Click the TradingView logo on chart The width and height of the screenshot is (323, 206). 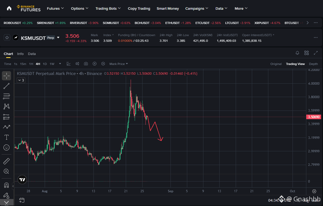click(22, 180)
